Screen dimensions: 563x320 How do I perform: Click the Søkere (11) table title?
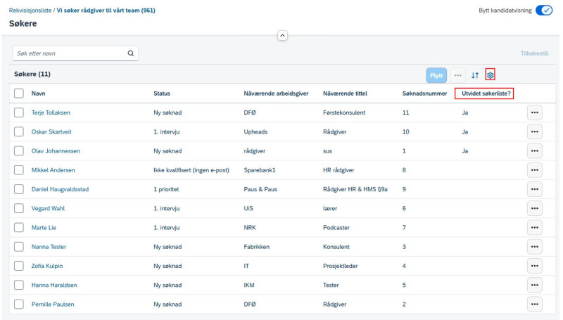[x=32, y=74]
